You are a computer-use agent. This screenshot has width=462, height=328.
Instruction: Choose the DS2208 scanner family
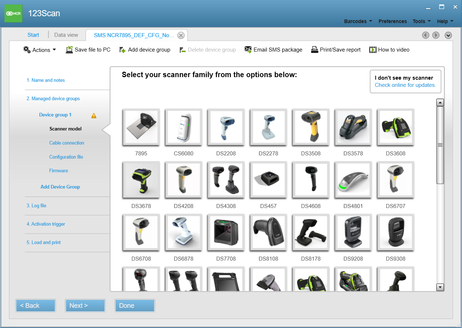click(x=226, y=127)
